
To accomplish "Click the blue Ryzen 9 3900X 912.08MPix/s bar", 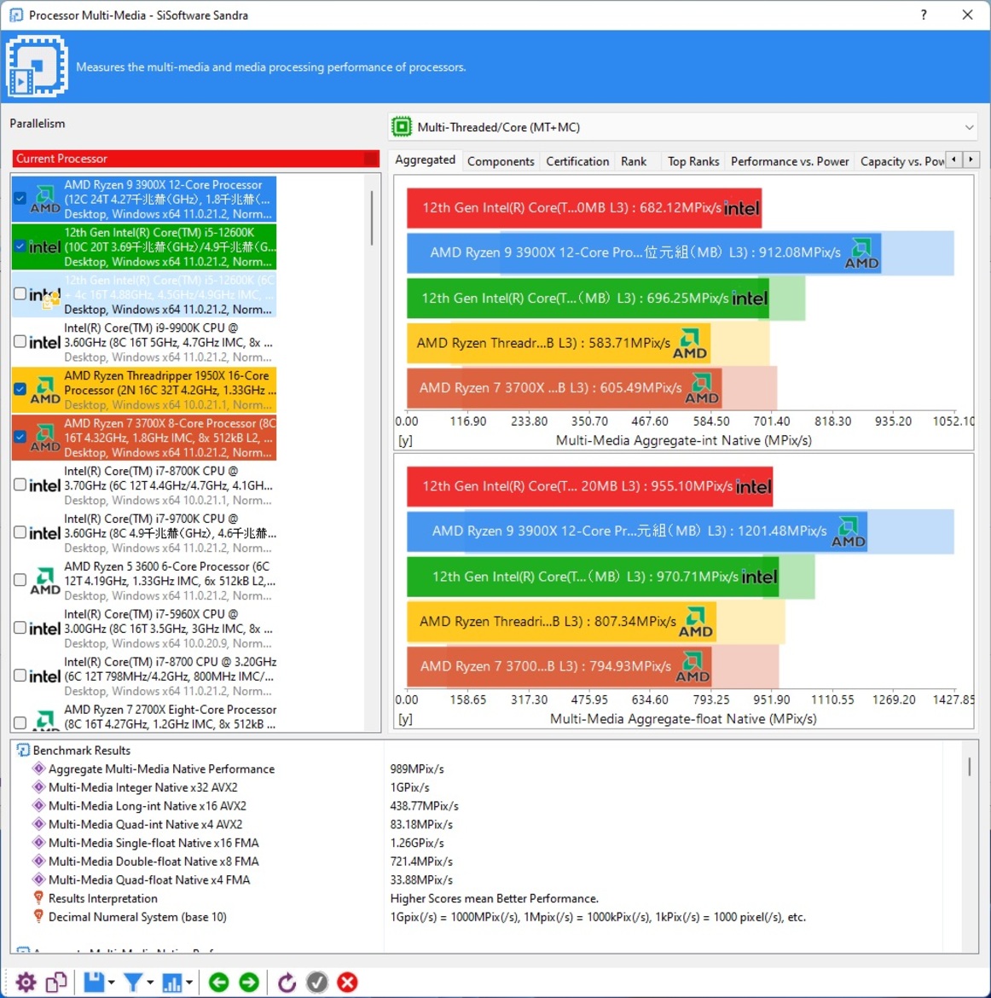I will point(644,253).
